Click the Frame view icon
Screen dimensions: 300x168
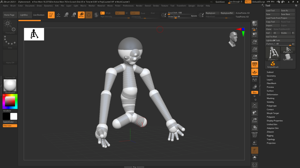click(255, 106)
